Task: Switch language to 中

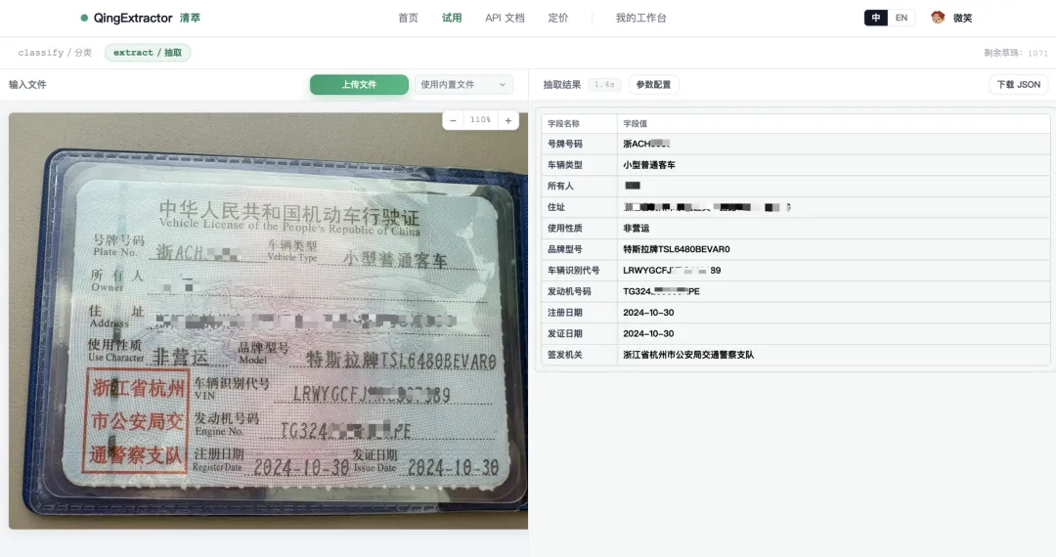Action: coord(875,19)
